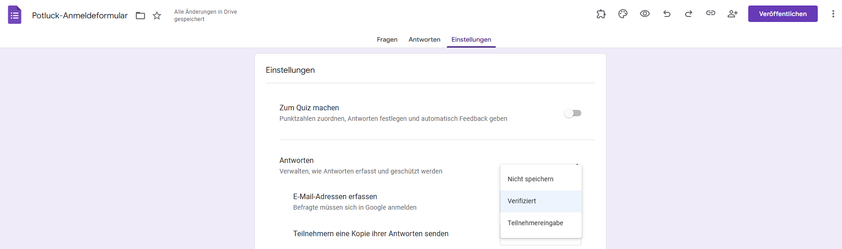Screen dimensions: 842x249
Task: Select the Einstellungen tab
Action: coord(471,39)
